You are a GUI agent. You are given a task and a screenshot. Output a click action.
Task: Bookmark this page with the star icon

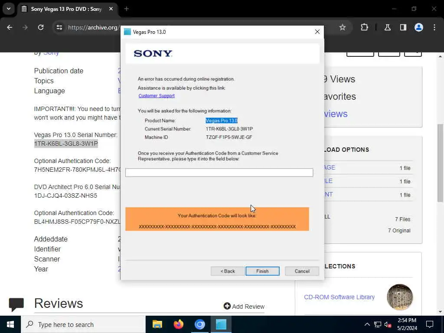(x=343, y=27)
